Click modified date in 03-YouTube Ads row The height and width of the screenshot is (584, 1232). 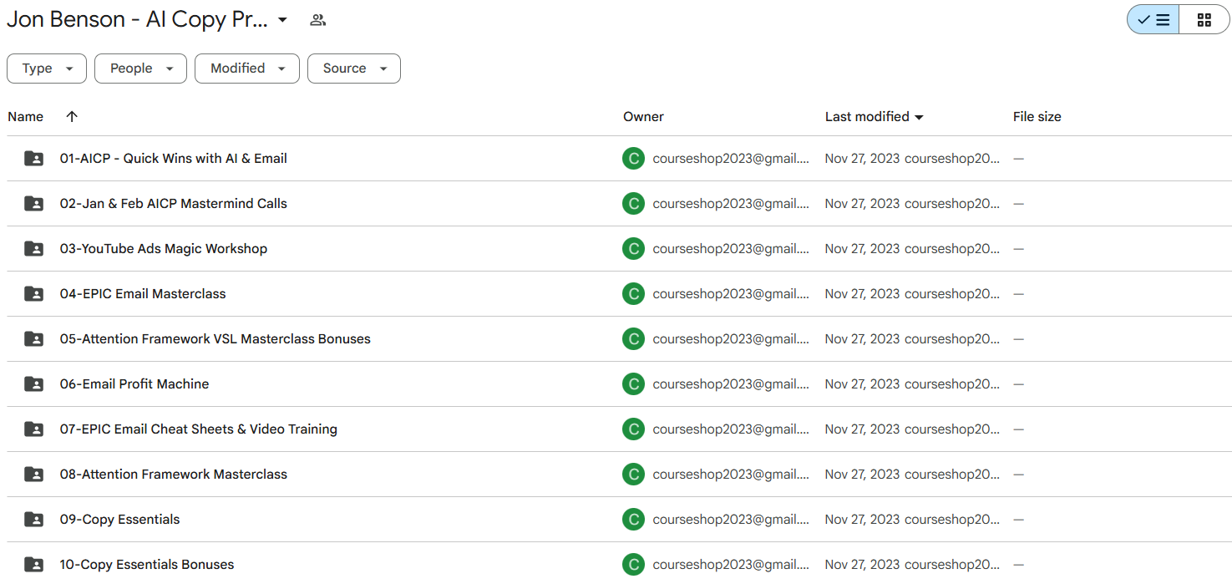(862, 249)
